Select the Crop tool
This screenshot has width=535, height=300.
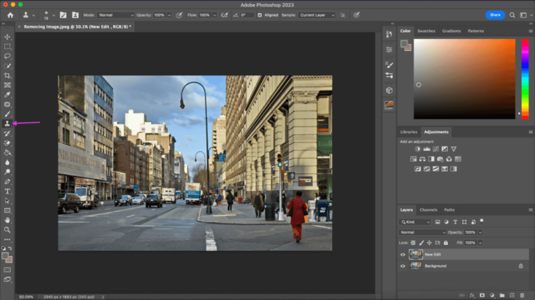pyautogui.click(x=8, y=75)
